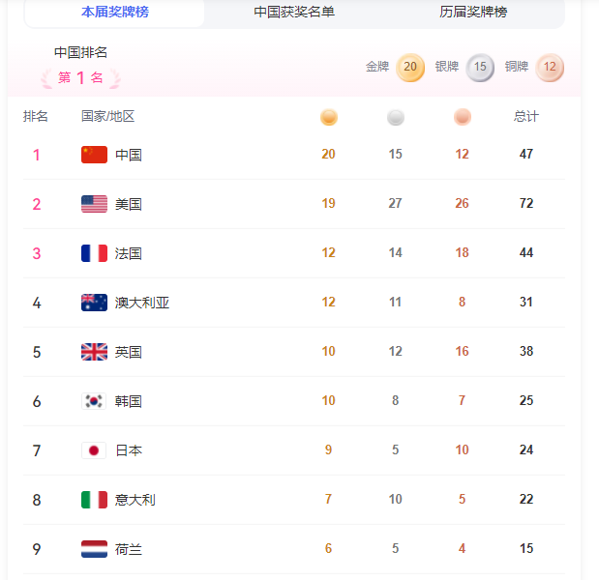Click the Netherlands flag icon
The image size is (599, 580).
point(94,549)
